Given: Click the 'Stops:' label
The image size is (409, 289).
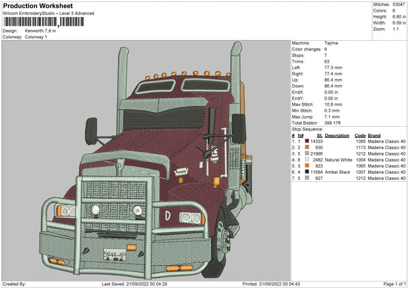Looking at the screenshot, I should tap(298, 55).
